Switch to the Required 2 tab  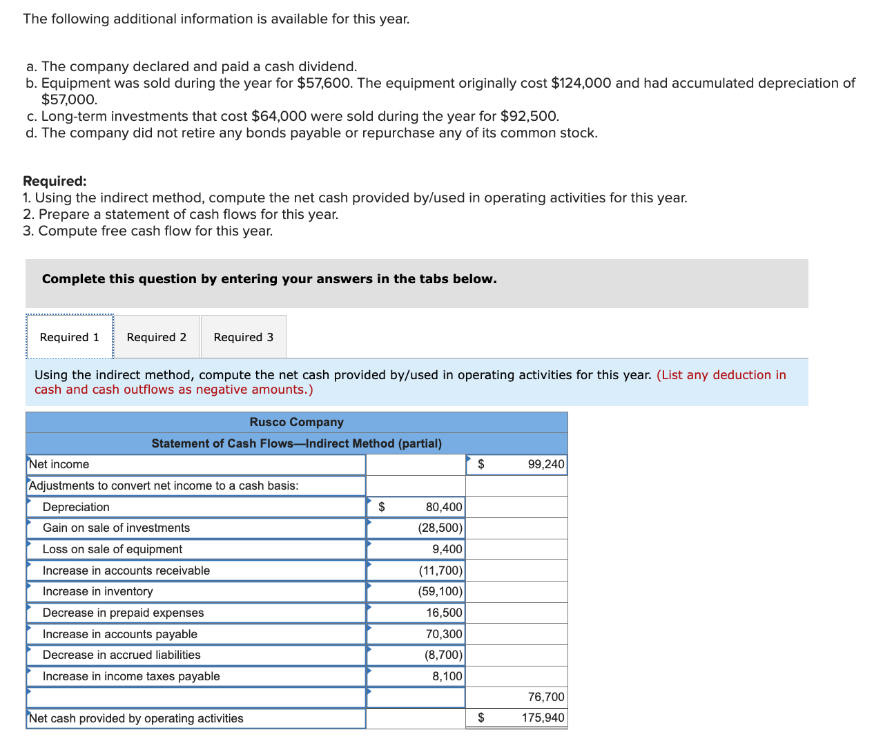(157, 337)
